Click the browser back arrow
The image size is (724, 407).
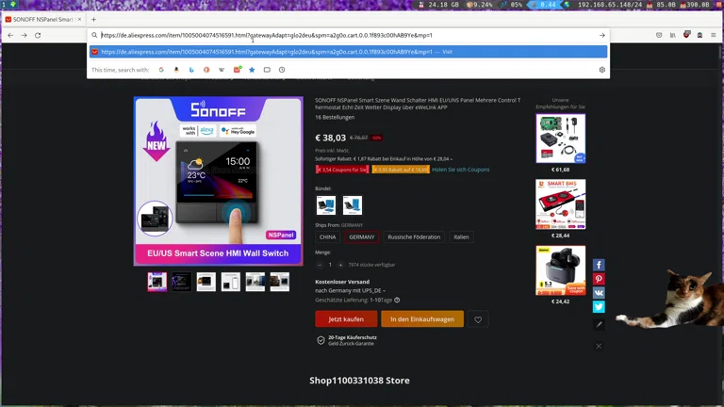[10, 35]
